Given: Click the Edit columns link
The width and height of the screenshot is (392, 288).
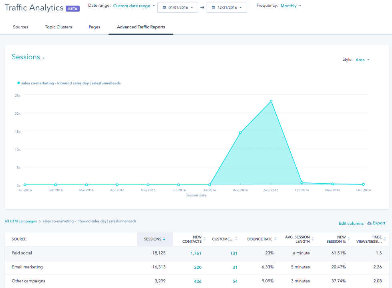Looking at the screenshot, I should 351,223.
